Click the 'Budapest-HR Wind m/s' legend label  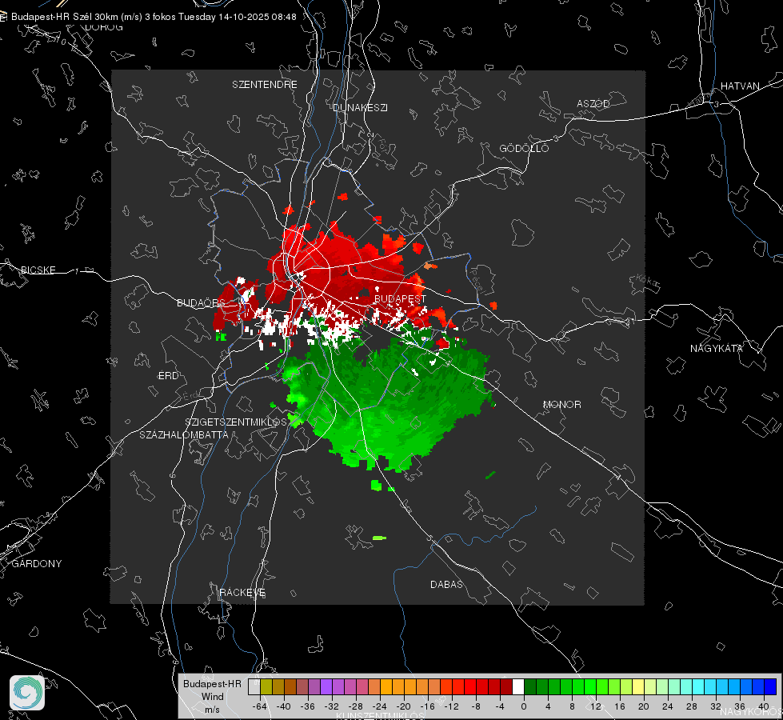tap(212, 697)
